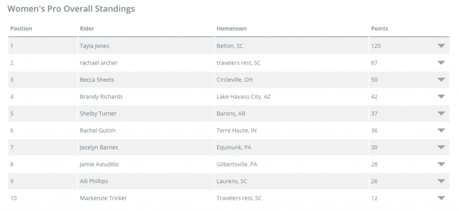
Task: Expand Becca Sheets row dropdown arrow
Action: point(441,80)
